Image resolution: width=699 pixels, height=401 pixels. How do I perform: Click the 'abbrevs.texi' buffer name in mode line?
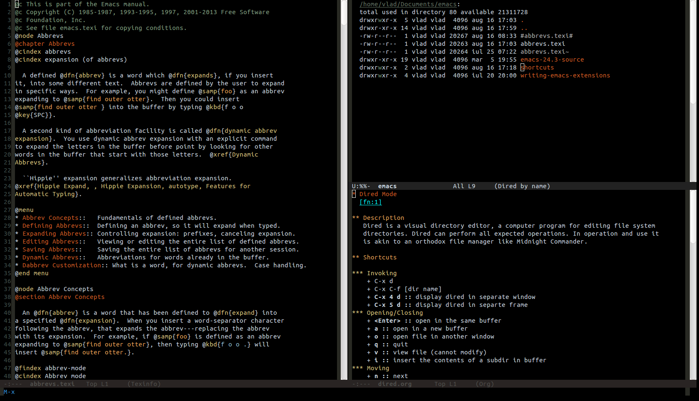click(x=52, y=384)
